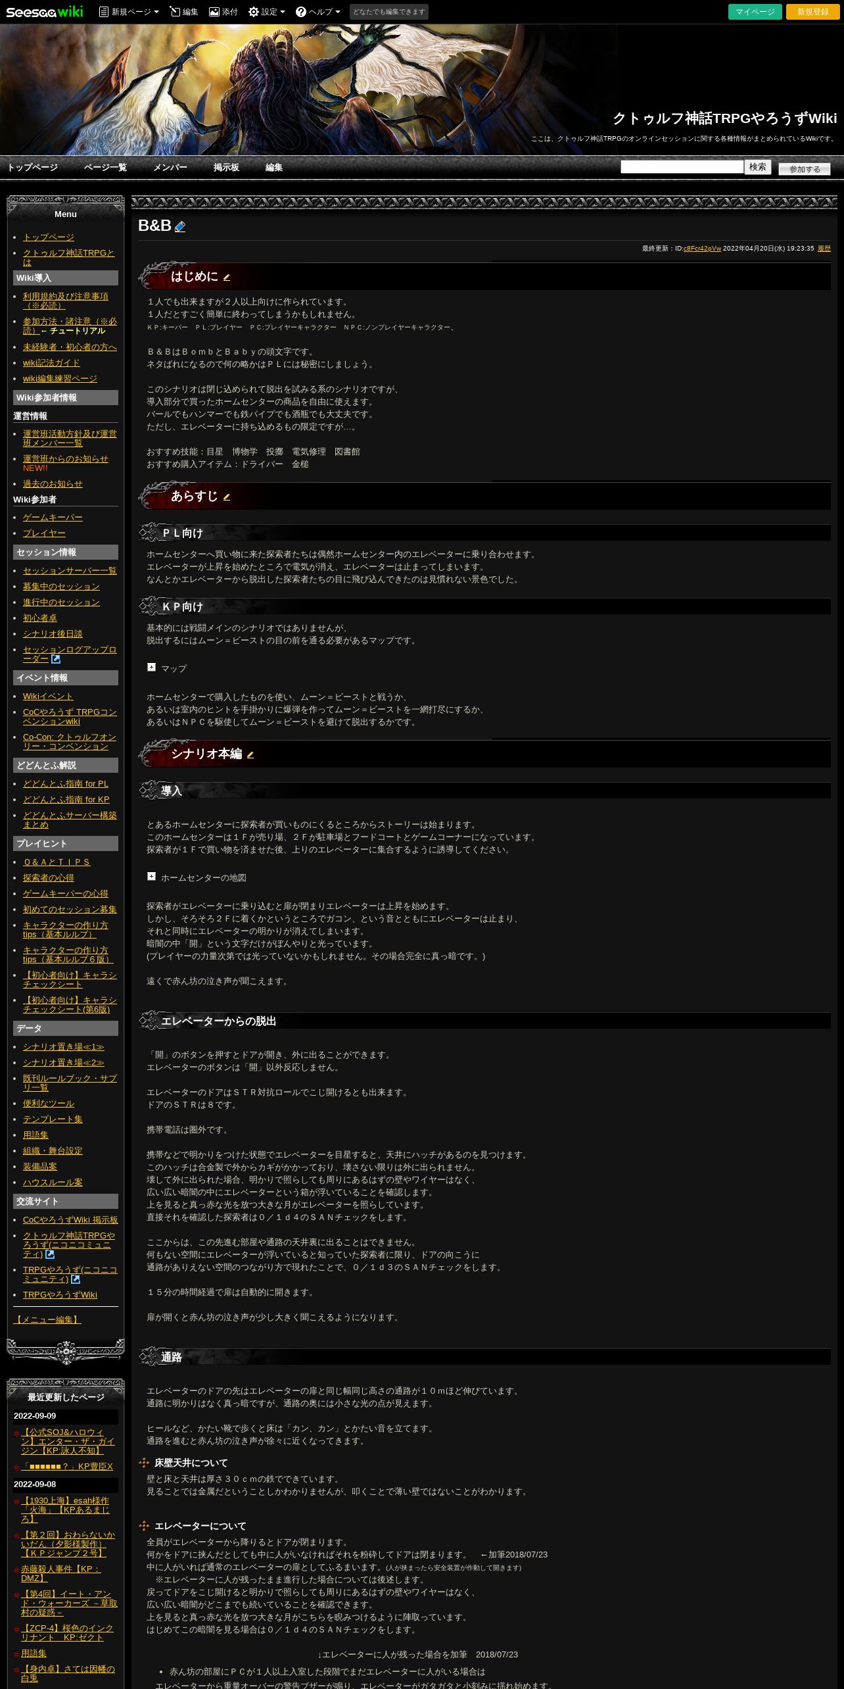Open どどんとふ指南 for PL link

66,783
